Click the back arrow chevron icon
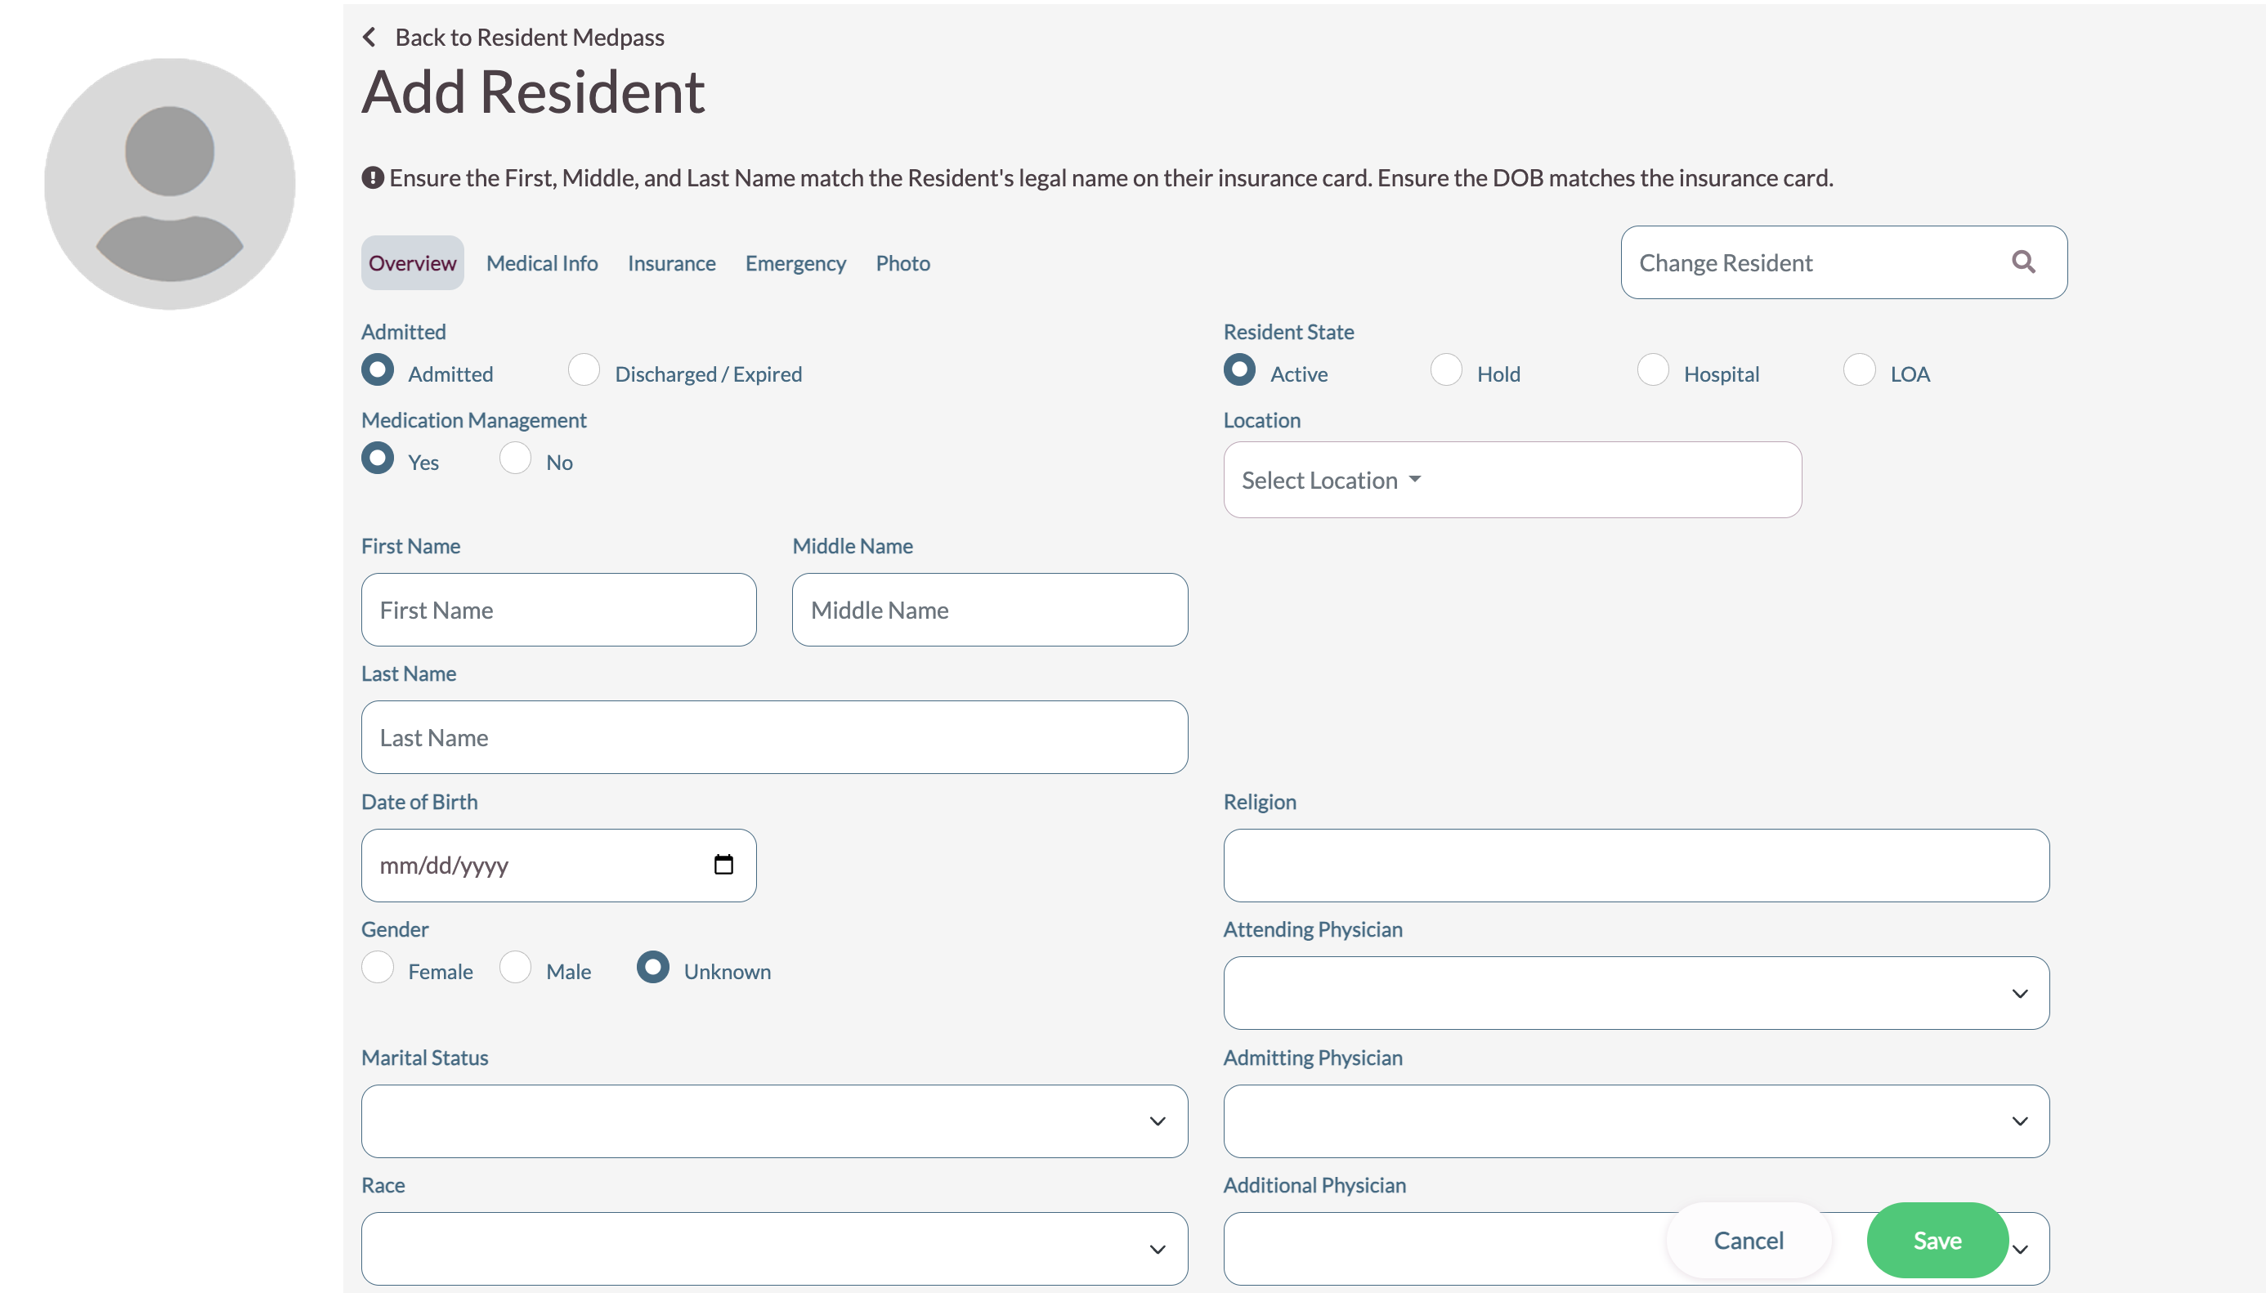 pyautogui.click(x=369, y=38)
